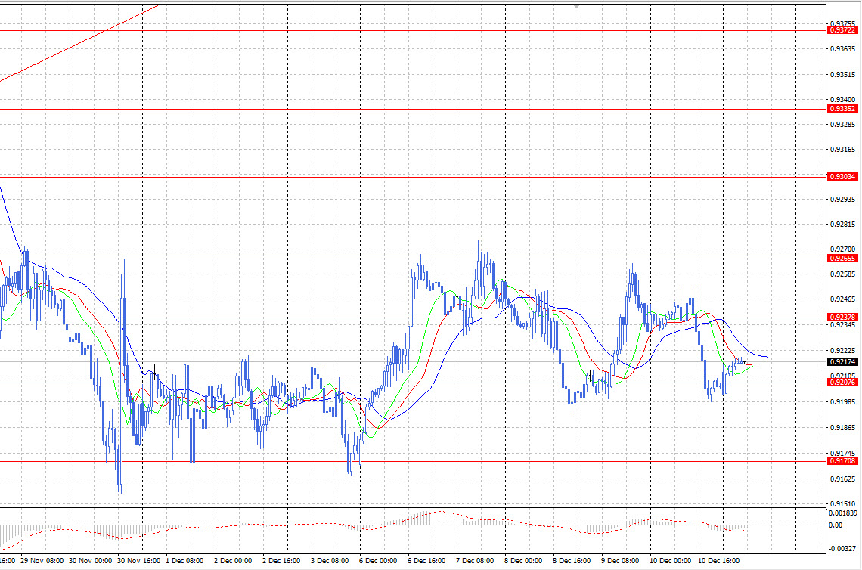Click price scale value 0.92225
Screen dimensions: 862x570
point(843,351)
